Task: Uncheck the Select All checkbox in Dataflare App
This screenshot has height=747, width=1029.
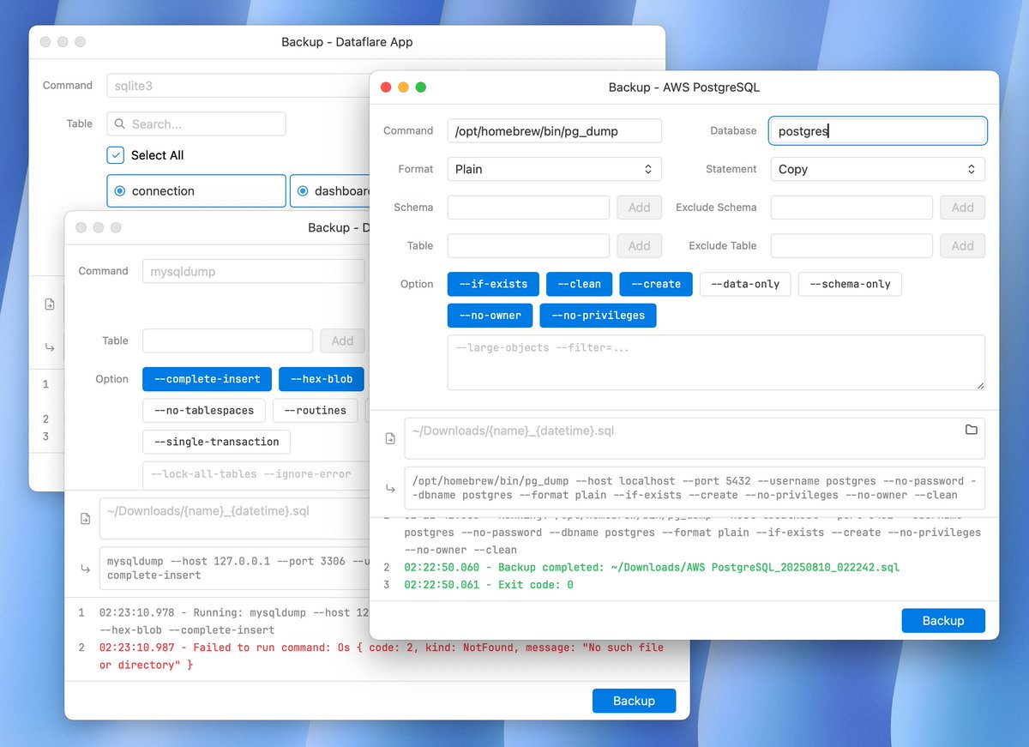Action: tap(116, 155)
